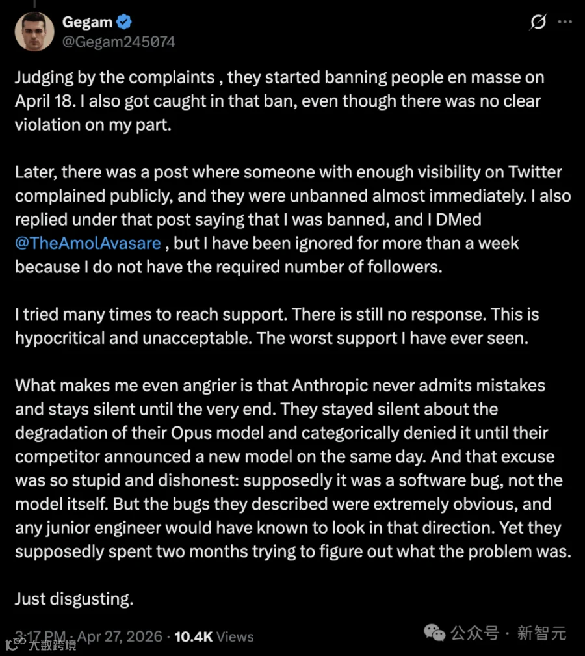Screen dimensions: 585x656
Task: Visit the Gegam display name link
Action: 87,21
